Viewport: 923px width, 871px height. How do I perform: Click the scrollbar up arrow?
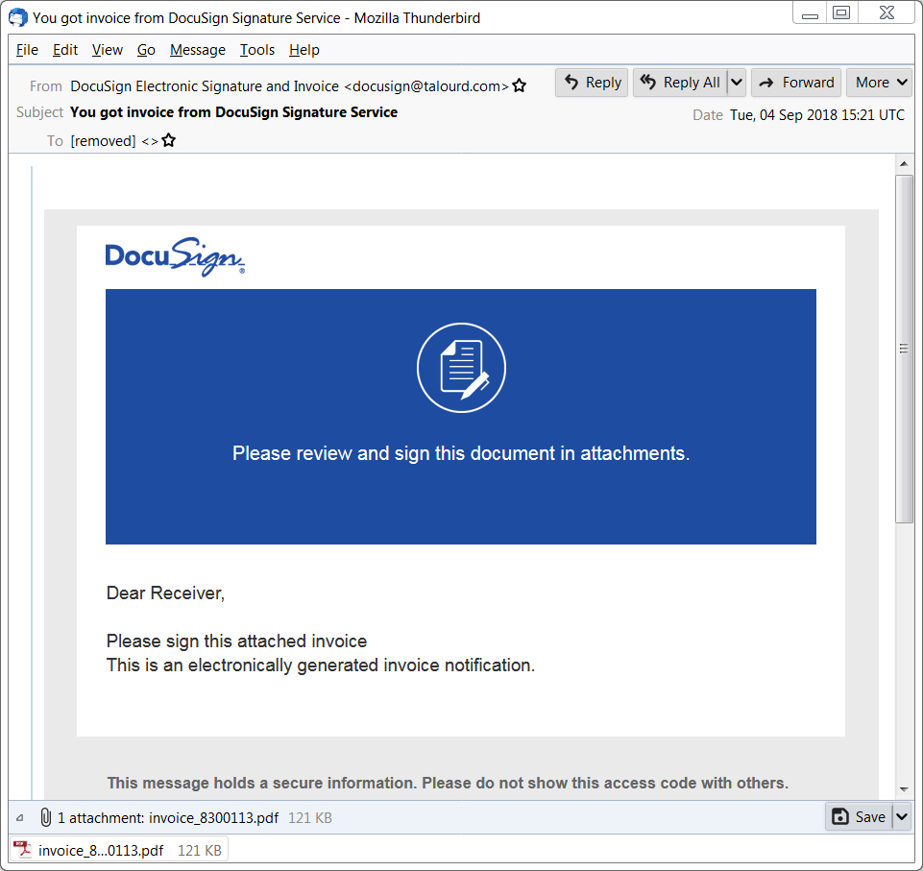pos(904,164)
